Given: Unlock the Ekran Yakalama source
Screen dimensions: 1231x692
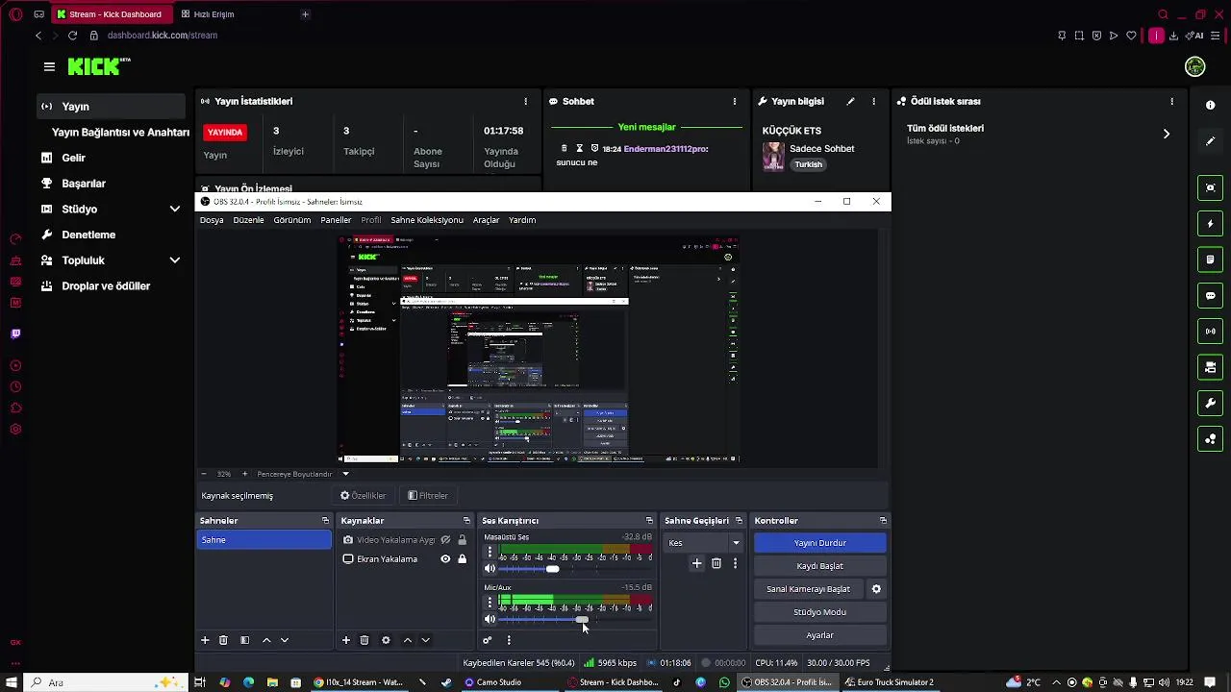Looking at the screenshot, I should tap(462, 559).
